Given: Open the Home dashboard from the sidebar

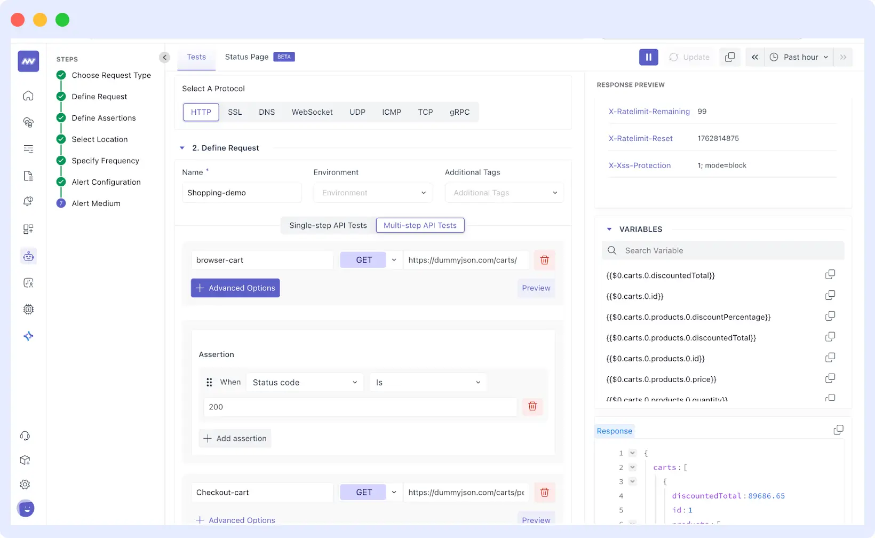Looking at the screenshot, I should coord(28,96).
